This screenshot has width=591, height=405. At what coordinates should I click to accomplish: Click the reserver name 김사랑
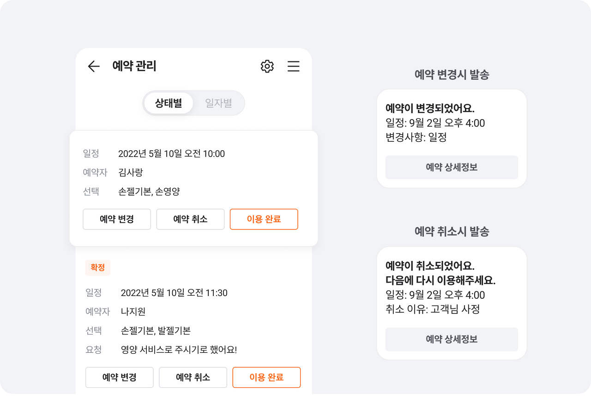point(131,173)
